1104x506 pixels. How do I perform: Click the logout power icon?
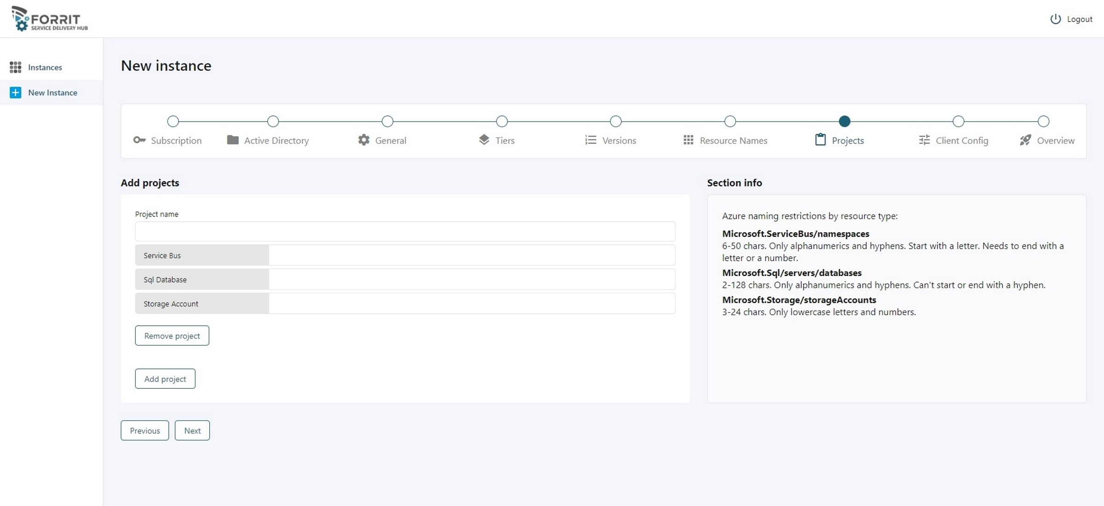[x=1055, y=19]
